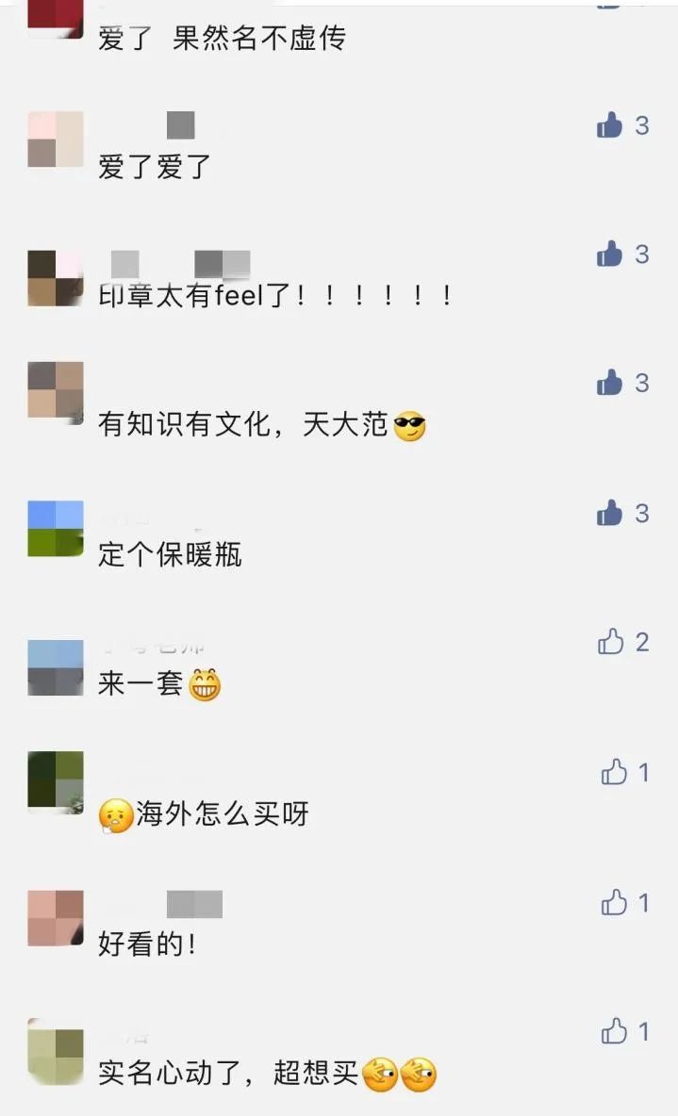Image resolution: width=678 pixels, height=1116 pixels.
Task: Toggle like on "有知识有文化，天大范" comment
Action: point(609,383)
